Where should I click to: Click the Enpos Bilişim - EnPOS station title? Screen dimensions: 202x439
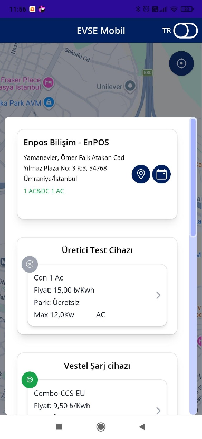click(x=66, y=143)
